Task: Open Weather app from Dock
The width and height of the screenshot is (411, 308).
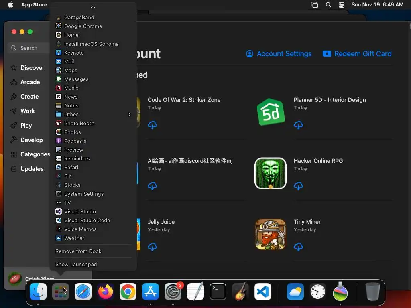Action: pyautogui.click(x=295, y=292)
